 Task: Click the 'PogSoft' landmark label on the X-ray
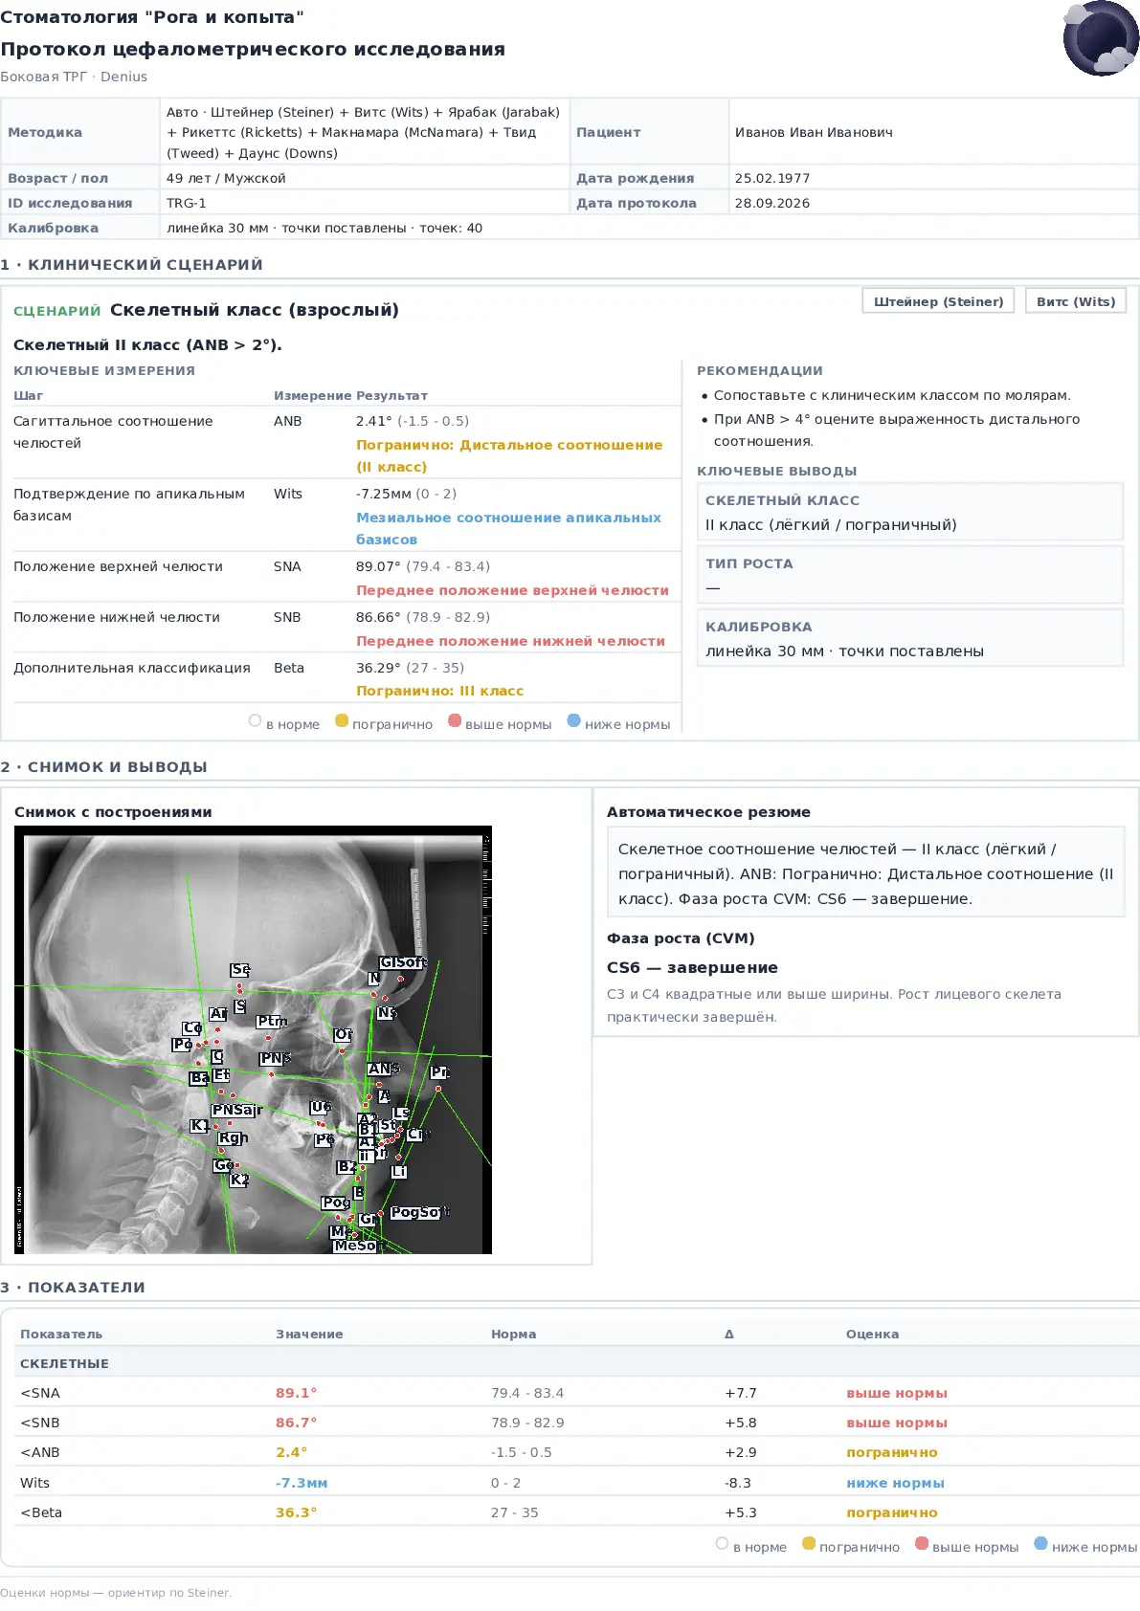(419, 1212)
